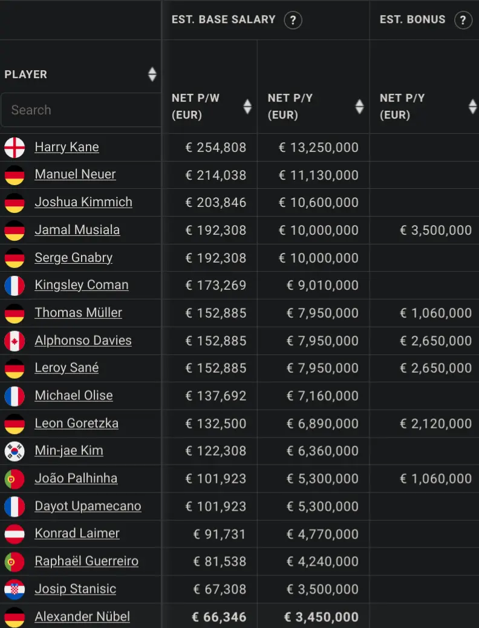
Task: Click France flag icon beside Michael Olise
Action: click(x=15, y=396)
